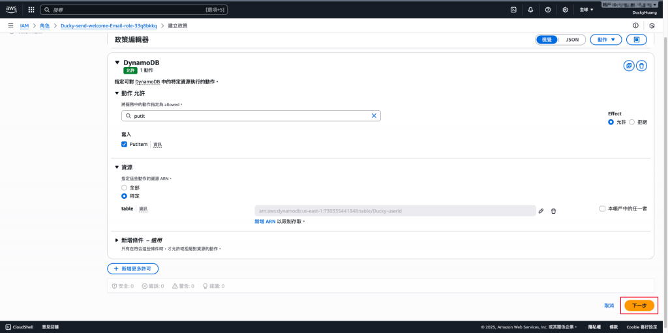Click the square panel icon beside 動作

637,40
